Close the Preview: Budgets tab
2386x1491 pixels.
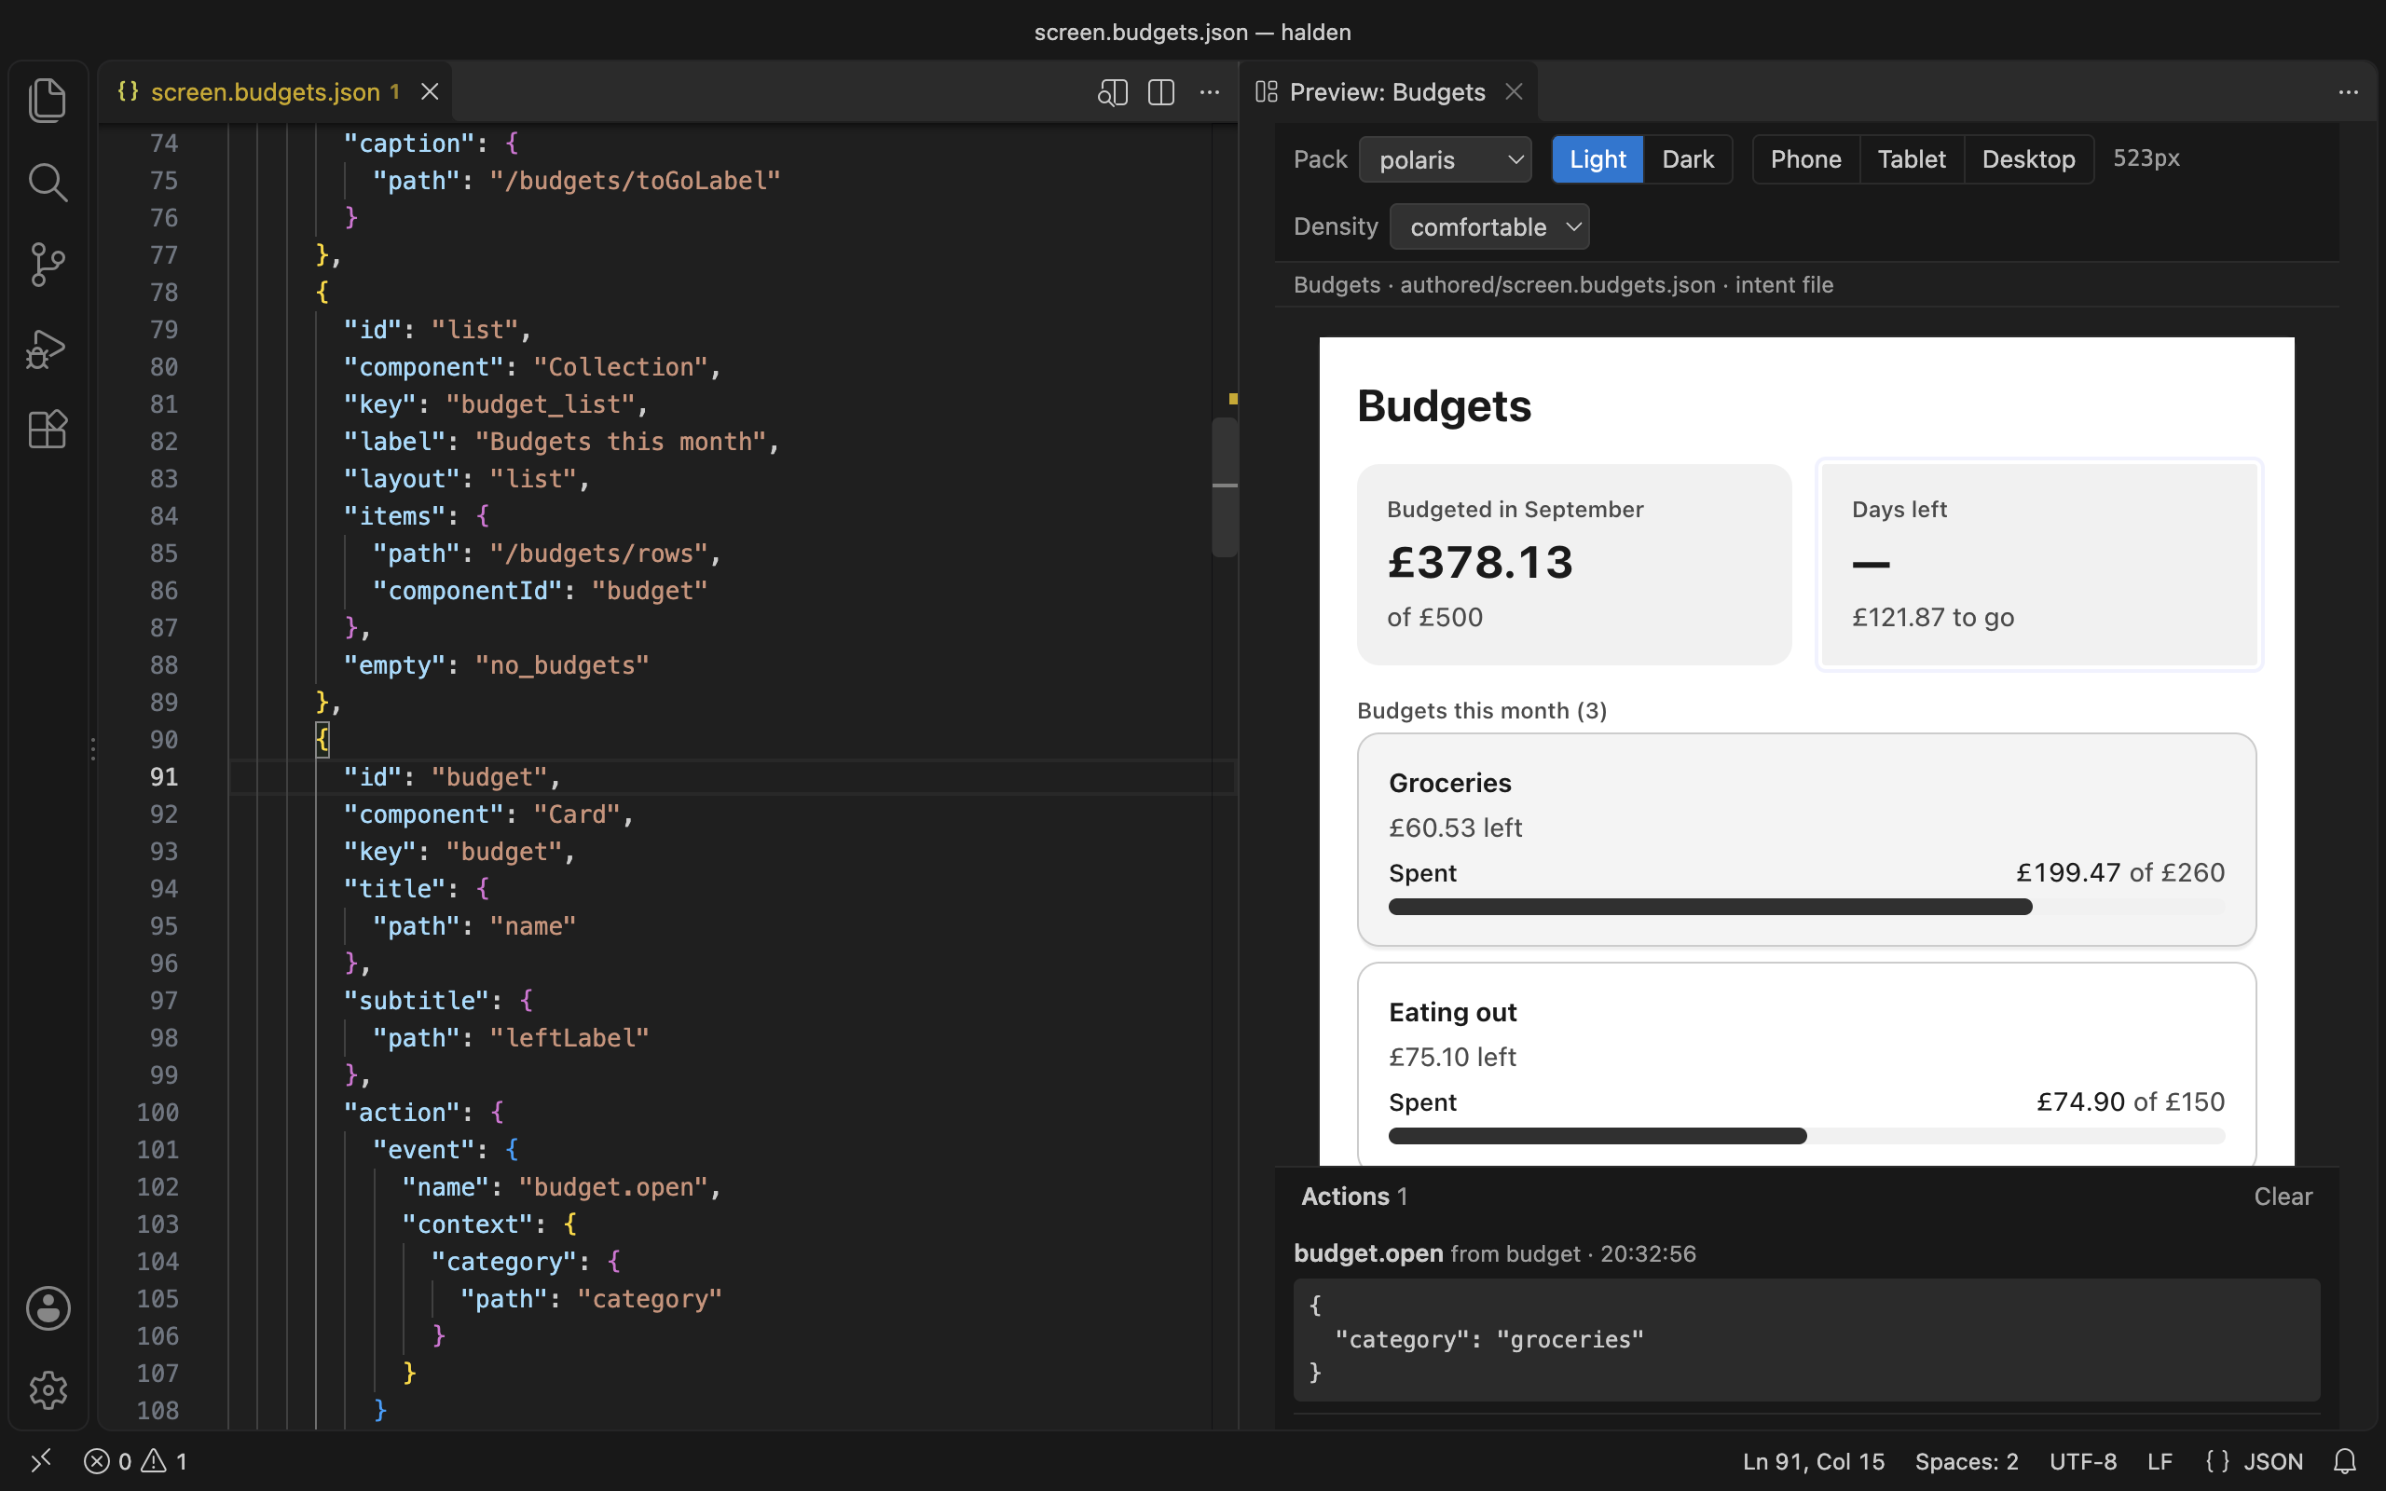(x=1515, y=91)
